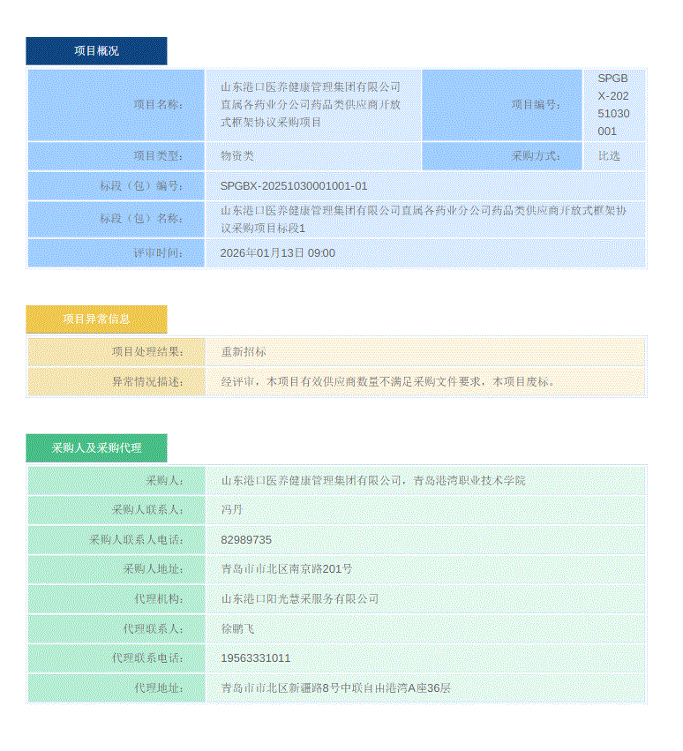
Task: Click the 采购人及采购代理 section header
Action: (96, 448)
